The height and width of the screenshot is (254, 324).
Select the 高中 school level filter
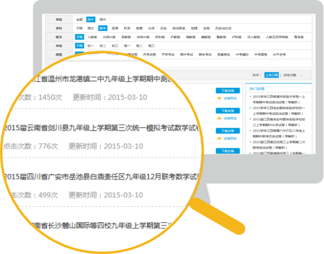(x=103, y=20)
